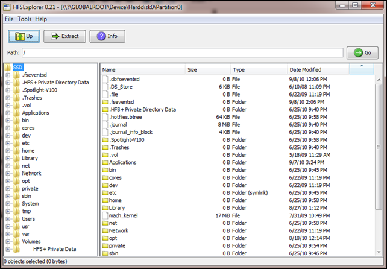Click the opt folder icon in tree
The height and width of the screenshot is (269, 387).
click(16, 181)
